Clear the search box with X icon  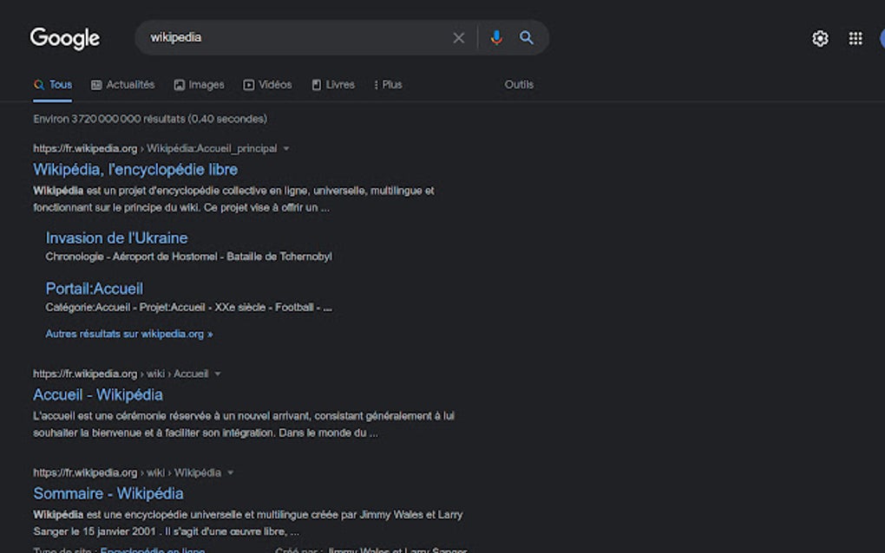tap(458, 38)
